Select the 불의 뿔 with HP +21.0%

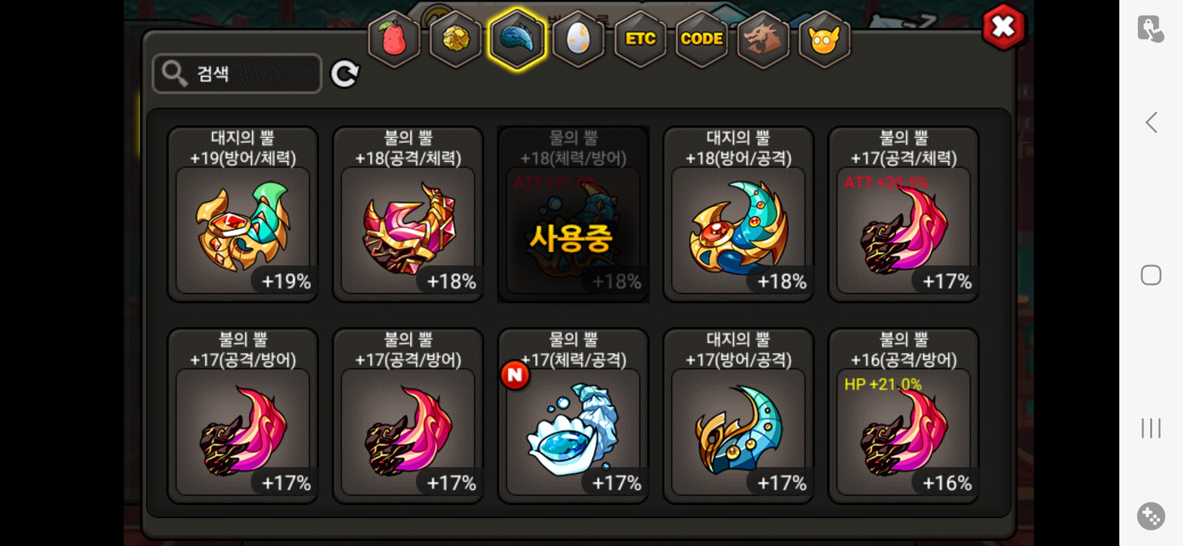tap(904, 416)
